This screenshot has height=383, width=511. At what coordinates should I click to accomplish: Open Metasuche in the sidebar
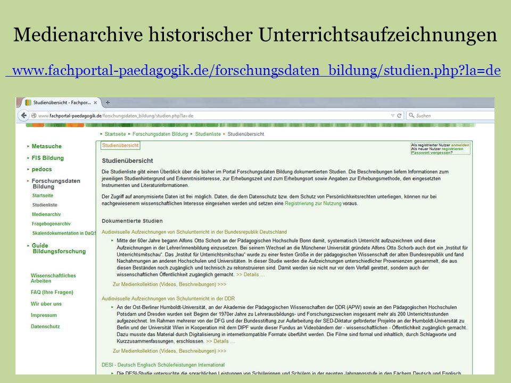(x=47, y=146)
